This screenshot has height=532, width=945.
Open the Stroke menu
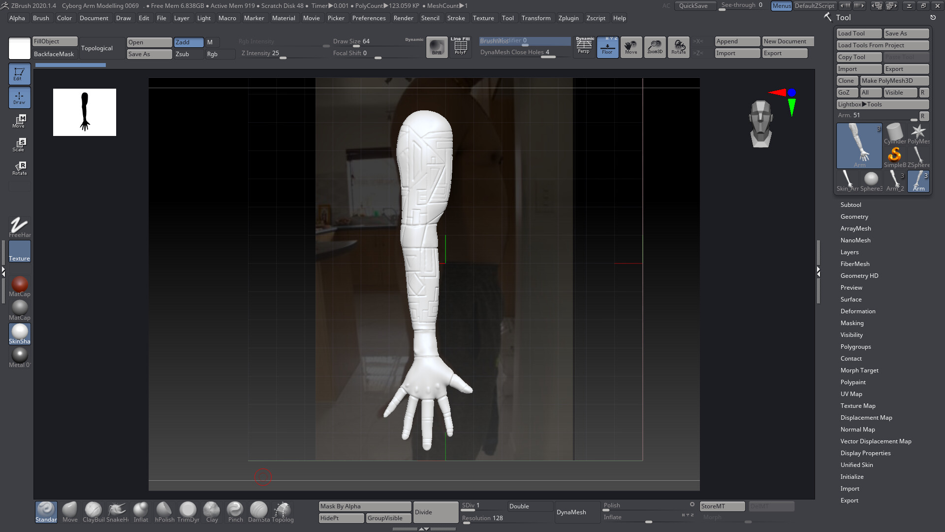pyautogui.click(x=456, y=18)
